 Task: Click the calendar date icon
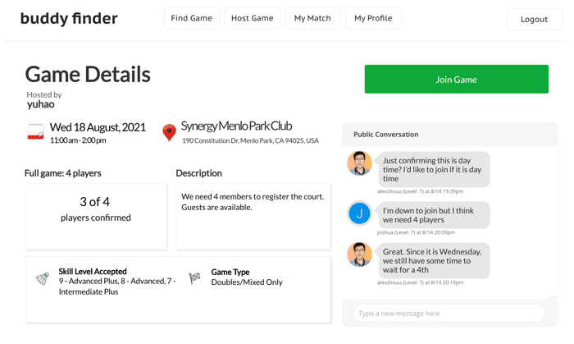[36, 131]
